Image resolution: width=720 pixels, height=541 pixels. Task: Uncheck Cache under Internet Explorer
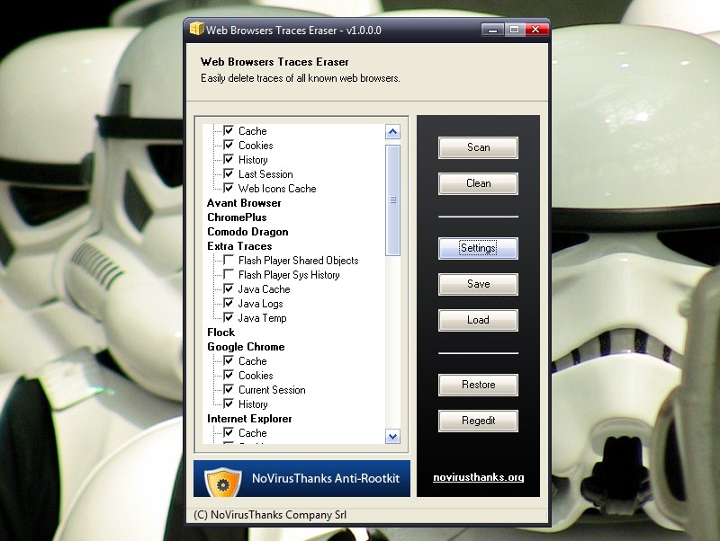coord(229,432)
